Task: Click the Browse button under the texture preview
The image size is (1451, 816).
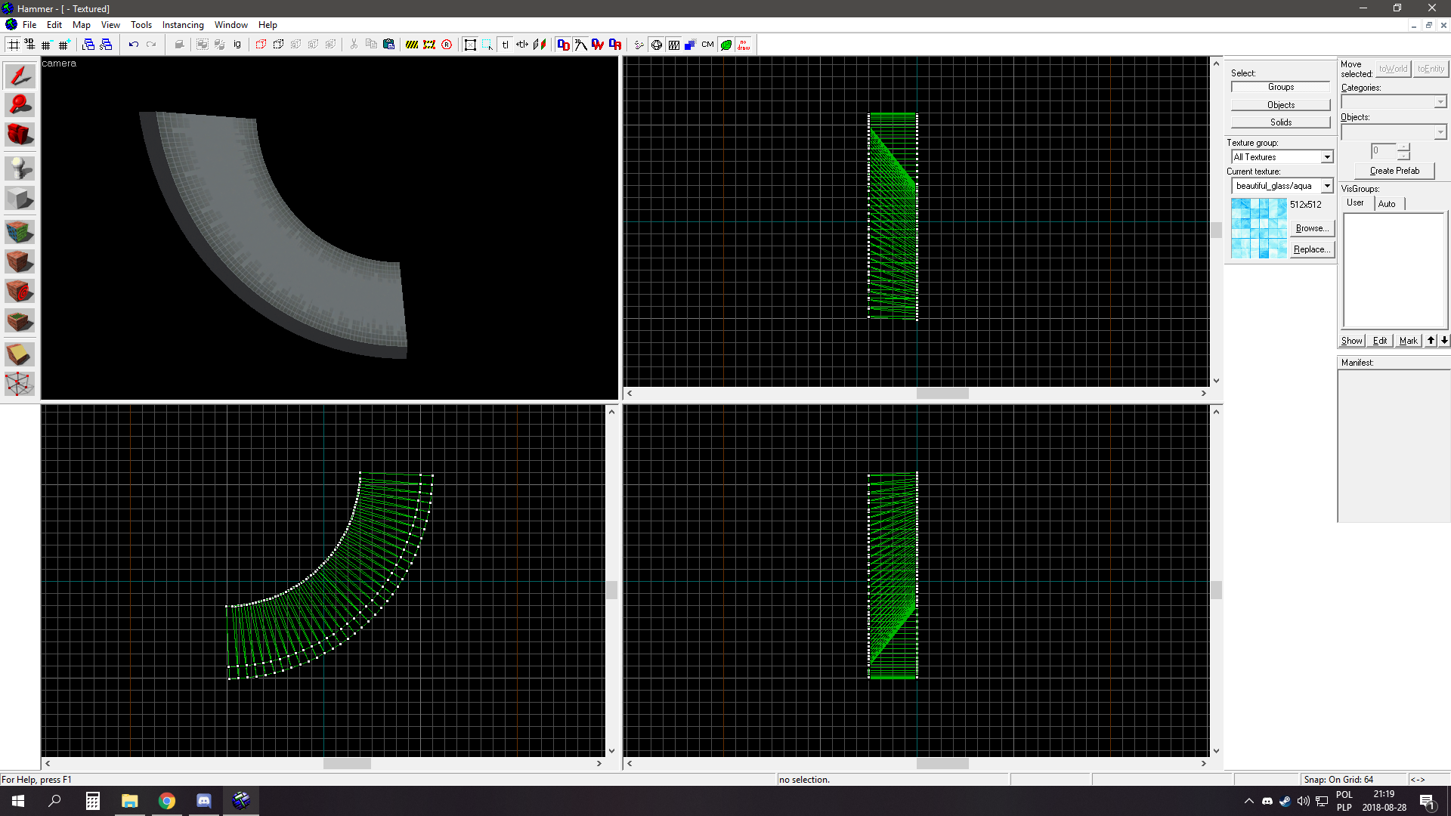Action: coord(1312,227)
